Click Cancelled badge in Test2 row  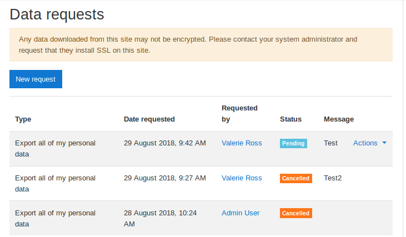pyautogui.click(x=295, y=178)
